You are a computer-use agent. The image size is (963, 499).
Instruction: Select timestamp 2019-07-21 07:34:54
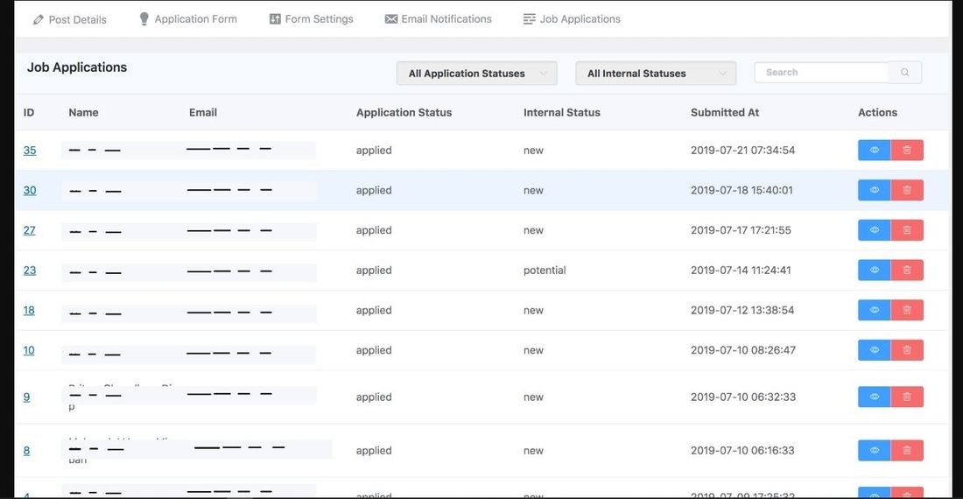pos(742,151)
